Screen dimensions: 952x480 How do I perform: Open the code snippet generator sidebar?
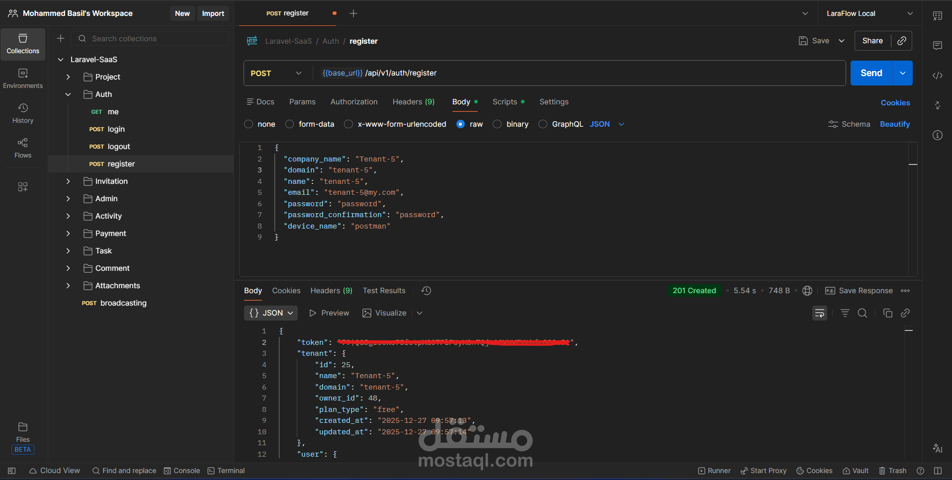click(x=938, y=76)
